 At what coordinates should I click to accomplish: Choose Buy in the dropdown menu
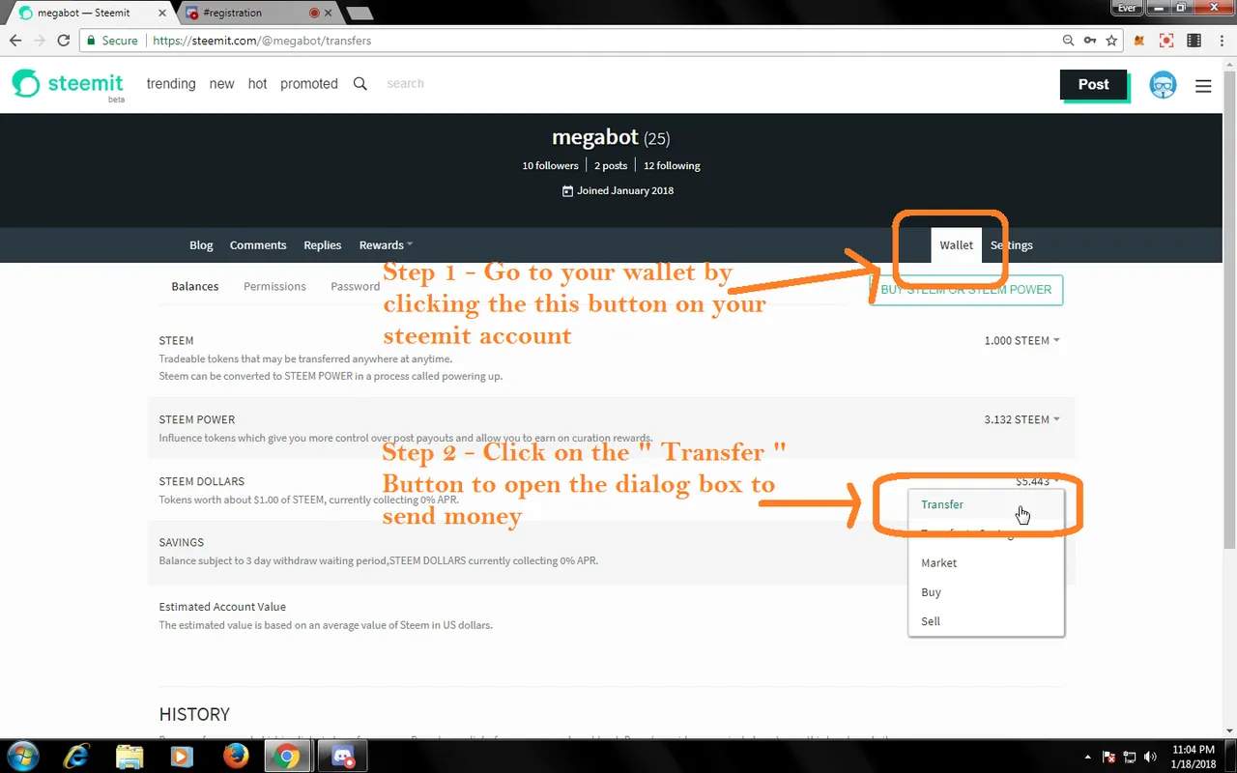point(987,592)
